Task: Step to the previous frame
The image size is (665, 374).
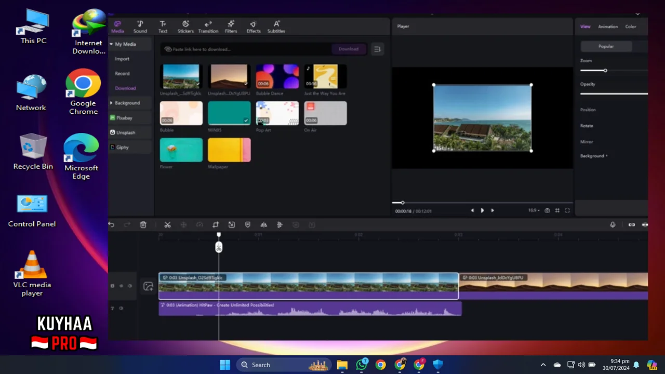Action: click(472, 210)
